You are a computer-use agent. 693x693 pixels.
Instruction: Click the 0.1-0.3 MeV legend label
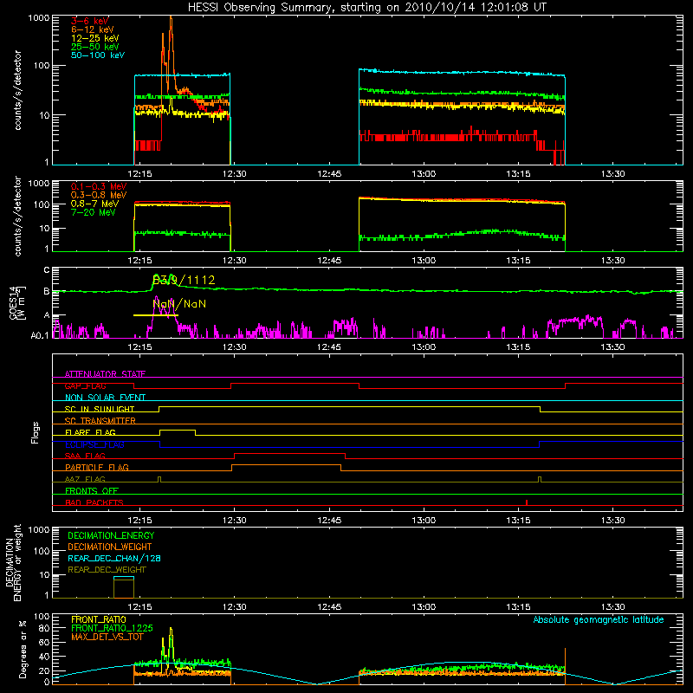(x=99, y=186)
